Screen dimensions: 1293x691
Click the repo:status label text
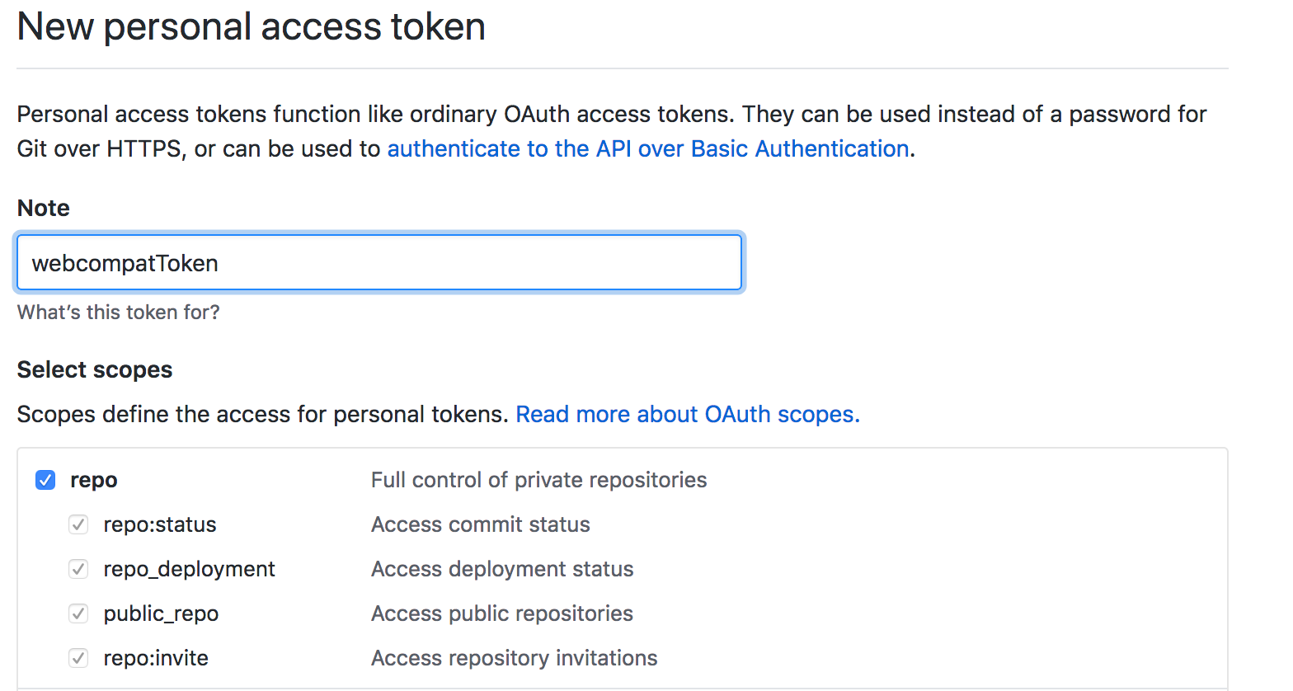point(160,524)
